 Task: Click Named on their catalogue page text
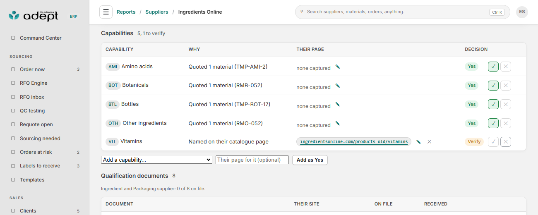(228, 141)
